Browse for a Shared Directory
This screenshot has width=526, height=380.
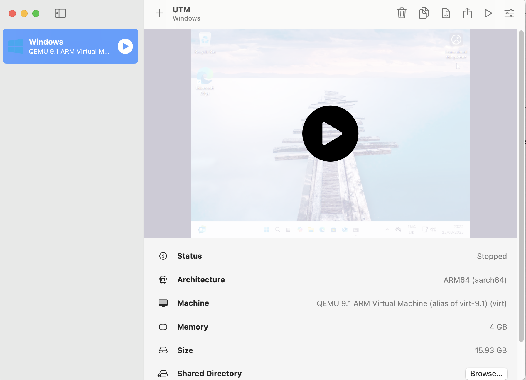(486, 374)
